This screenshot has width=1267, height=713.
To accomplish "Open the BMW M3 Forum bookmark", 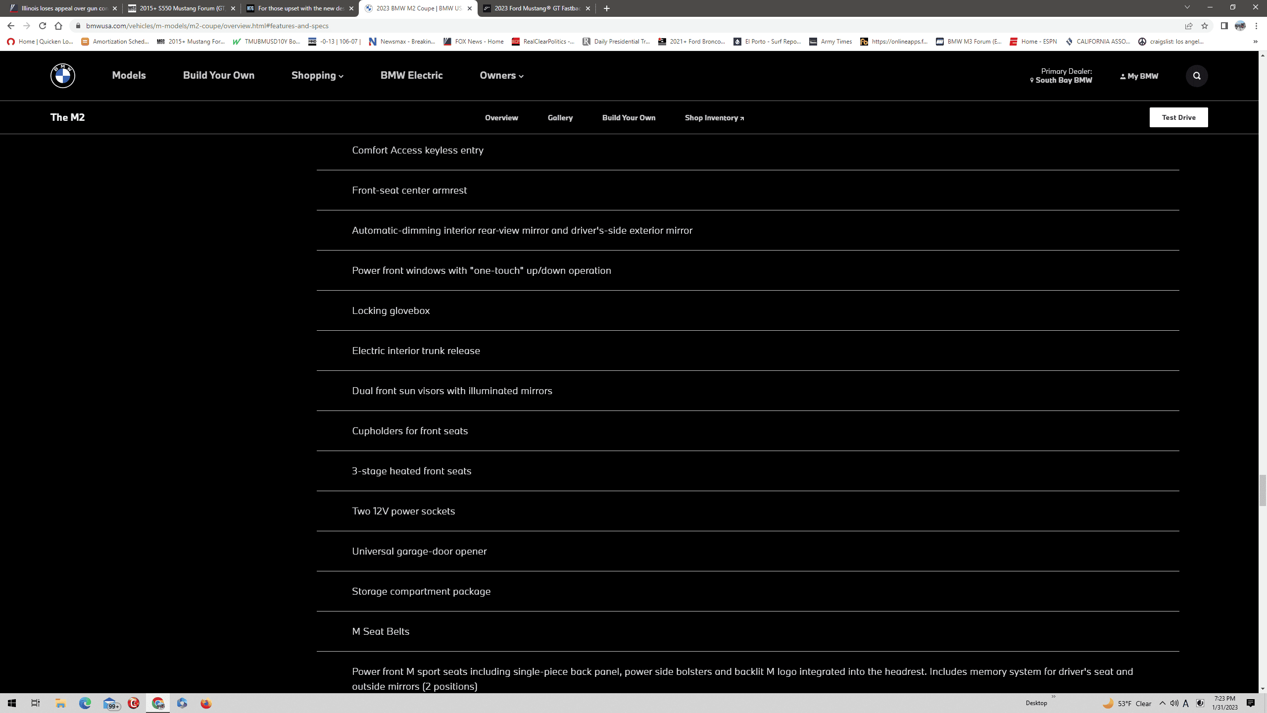I will click(x=969, y=42).
